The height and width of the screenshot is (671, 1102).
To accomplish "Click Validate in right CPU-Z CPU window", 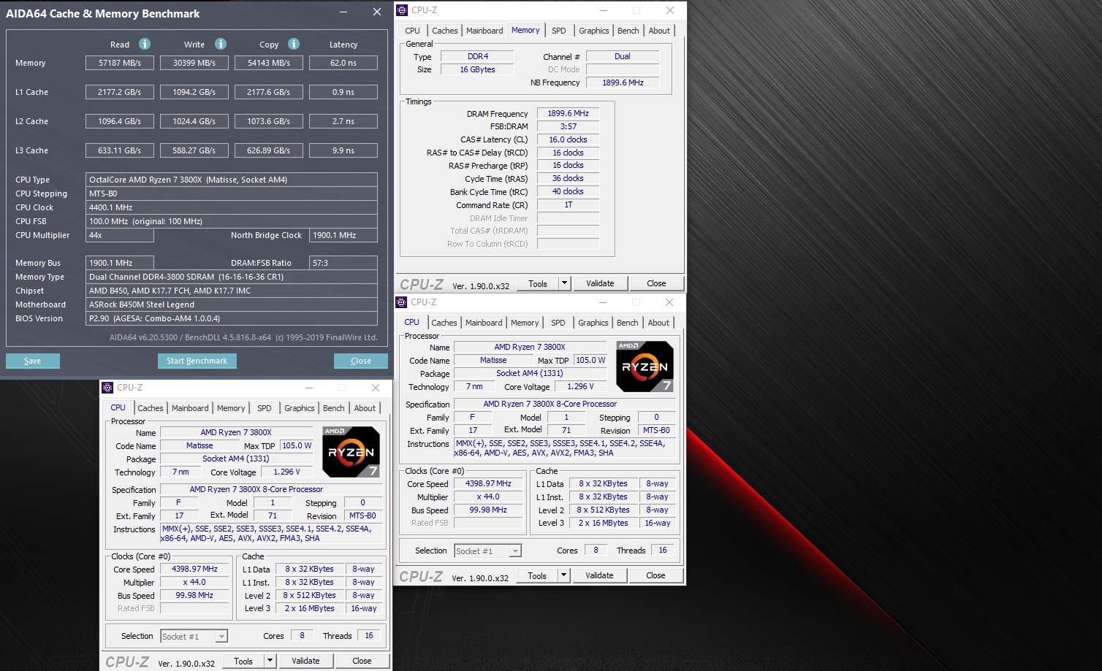I will tap(599, 575).
